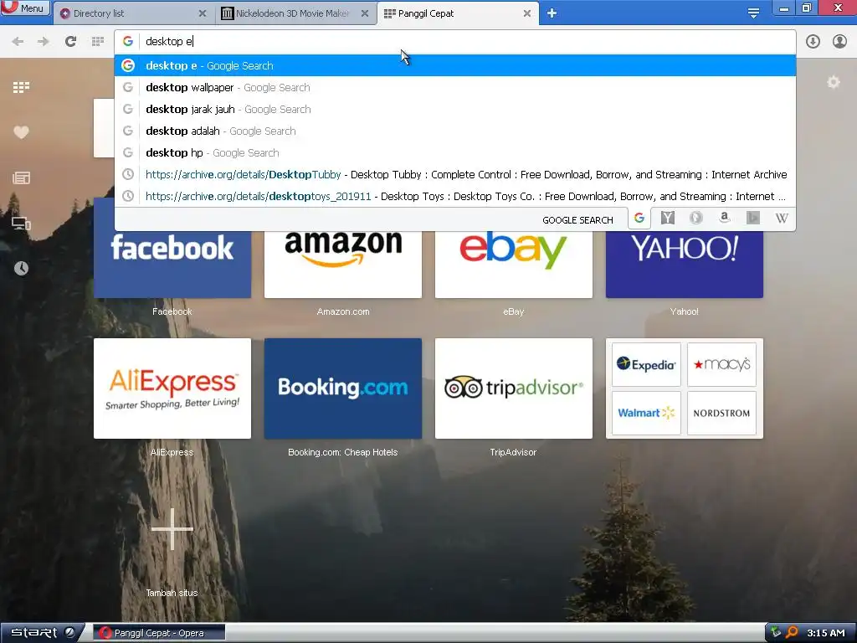Switch to the Directory list tab
The height and width of the screenshot is (643, 857).
pos(133,13)
